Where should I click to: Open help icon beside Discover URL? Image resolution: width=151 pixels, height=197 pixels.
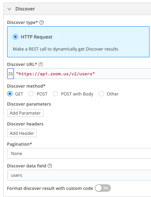(40, 64)
